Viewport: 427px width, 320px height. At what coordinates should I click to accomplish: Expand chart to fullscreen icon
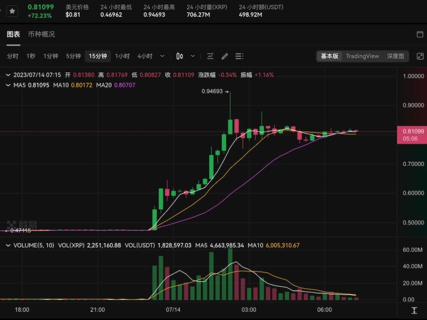coord(420,56)
